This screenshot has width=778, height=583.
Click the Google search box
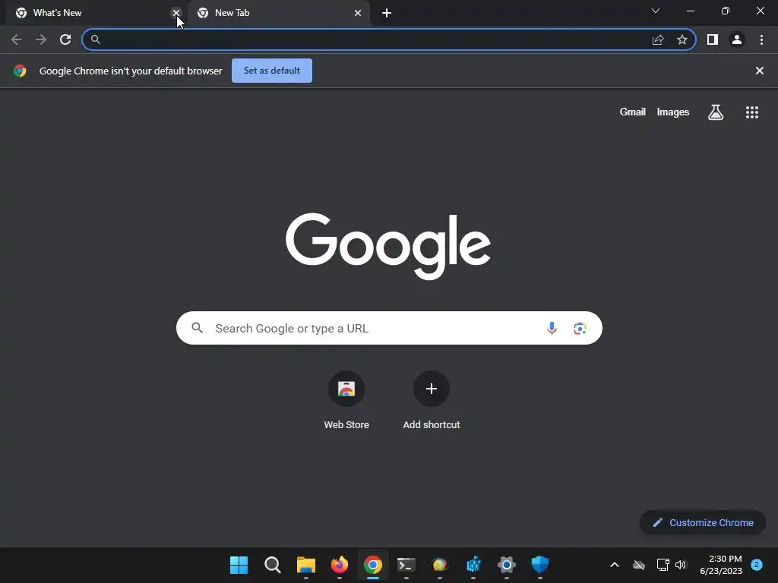[x=389, y=328]
